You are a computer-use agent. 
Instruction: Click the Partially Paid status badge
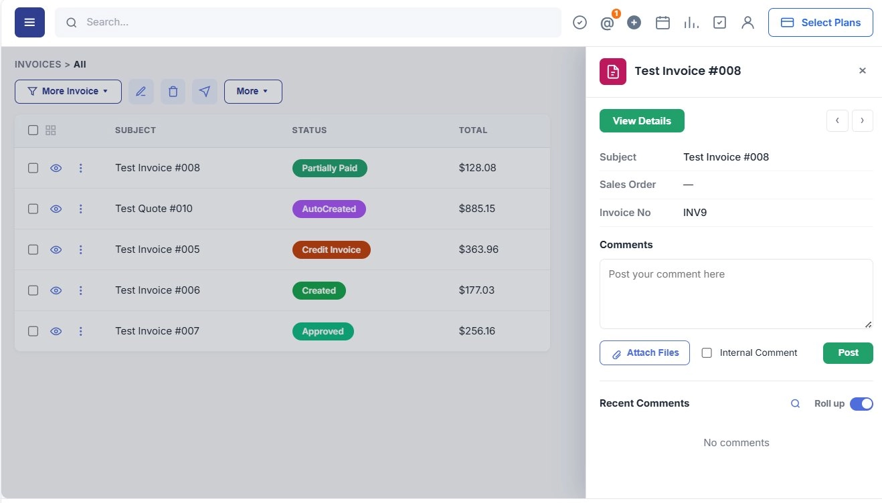[x=330, y=169]
